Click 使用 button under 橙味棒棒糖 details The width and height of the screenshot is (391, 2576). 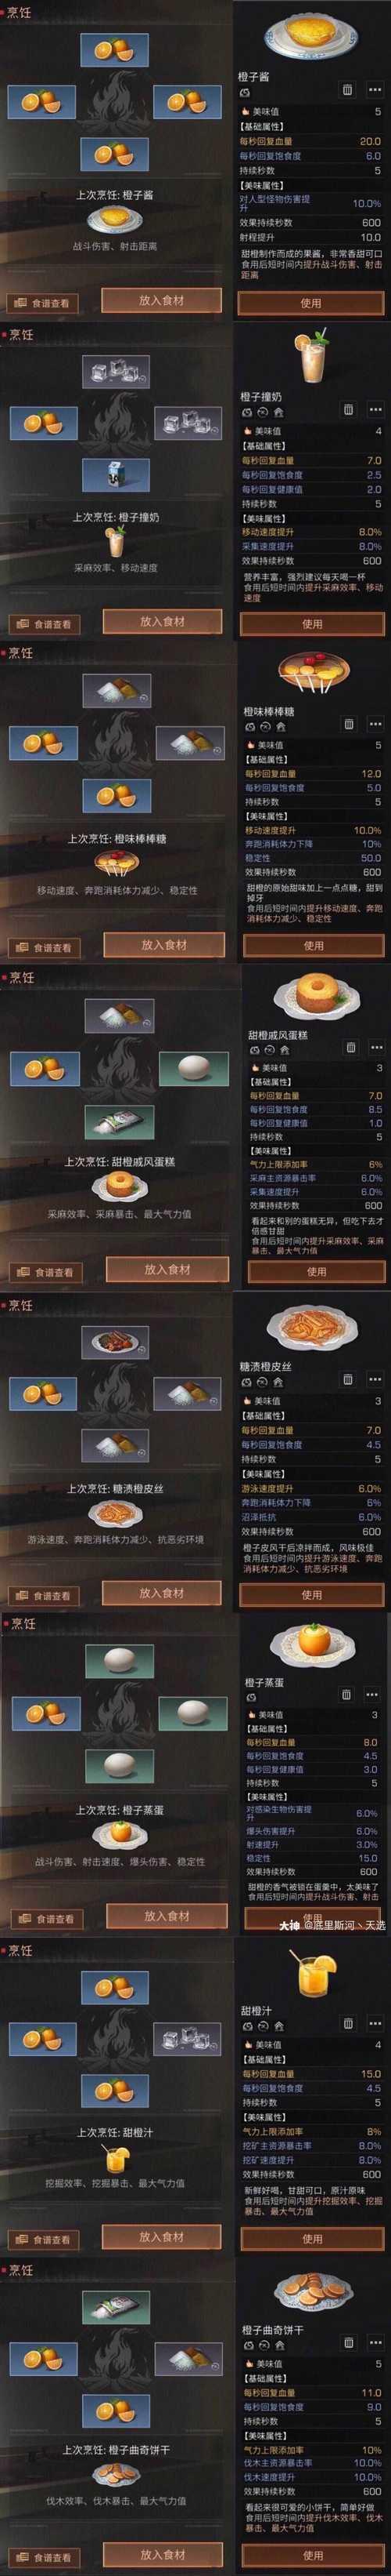[x=314, y=945]
